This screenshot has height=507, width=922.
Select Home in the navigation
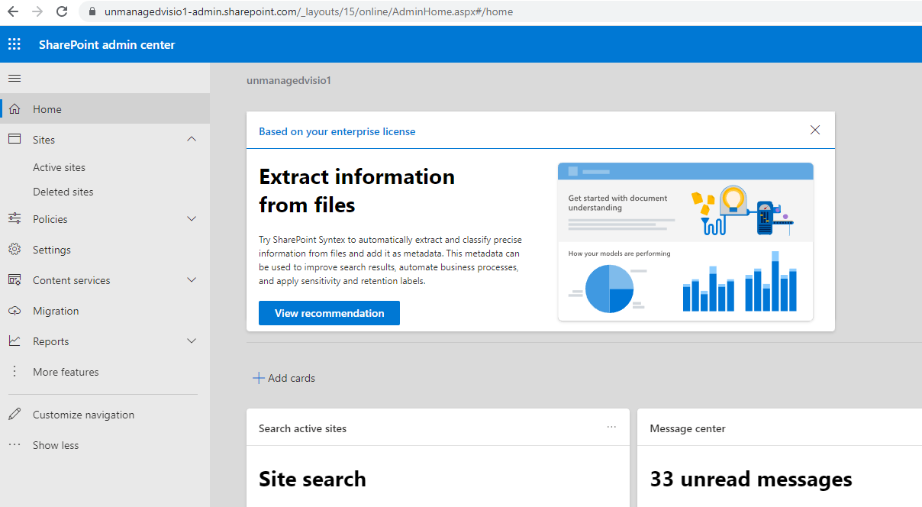click(x=105, y=109)
